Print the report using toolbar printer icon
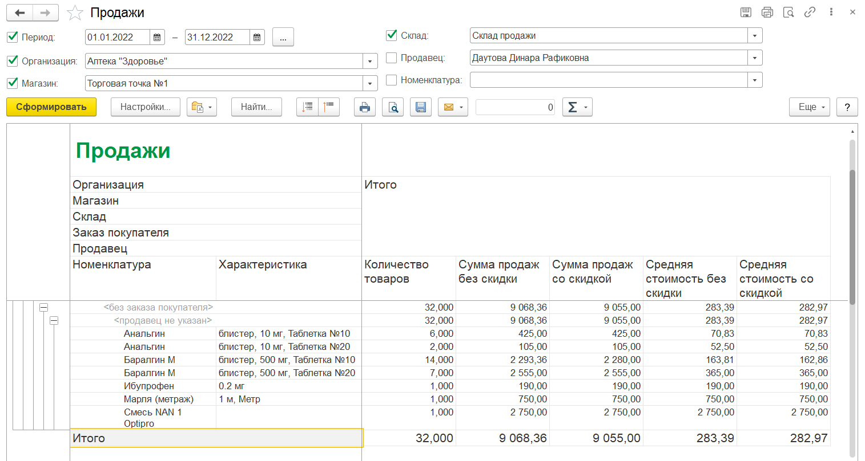865x461 pixels. coord(365,107)
